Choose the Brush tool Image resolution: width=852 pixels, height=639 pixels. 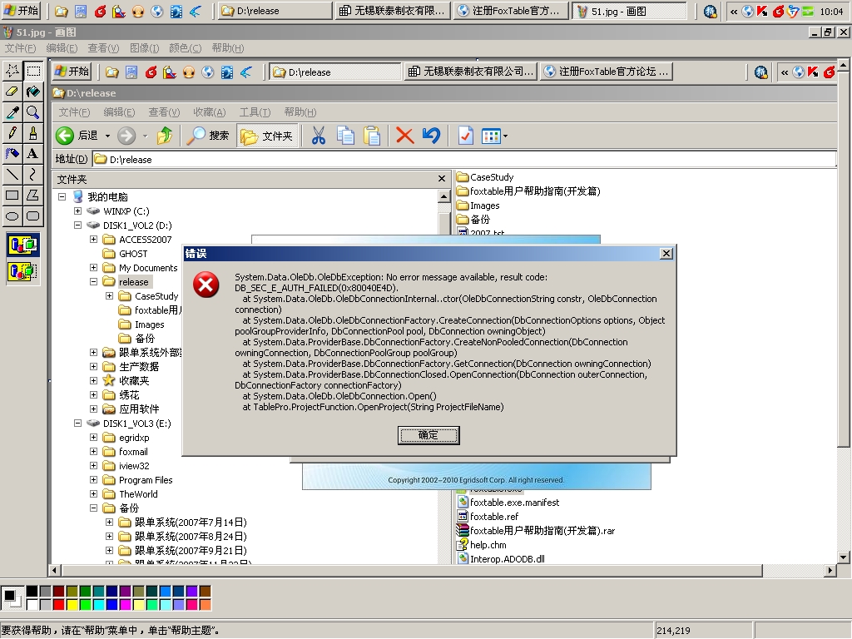(32, 132)
